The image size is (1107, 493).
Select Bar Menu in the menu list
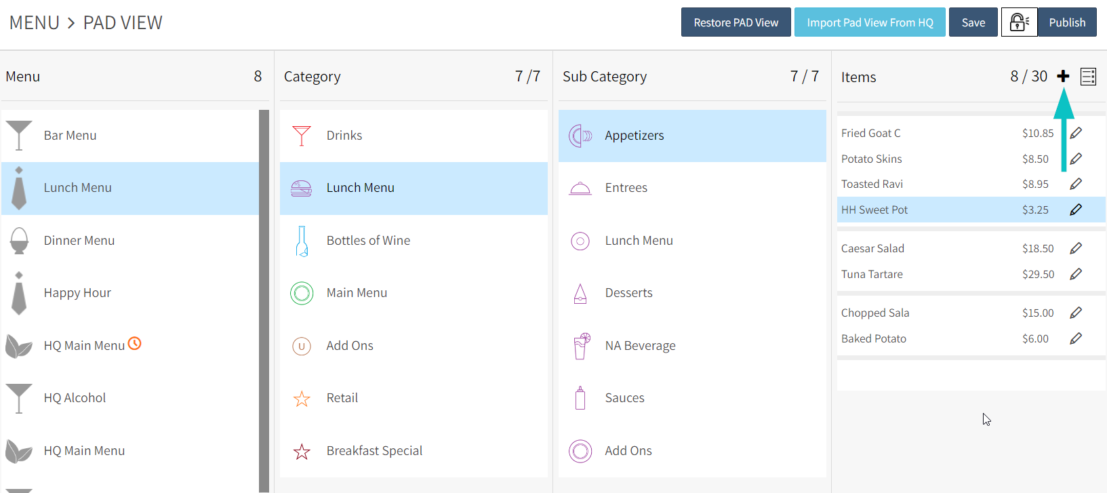coord(71,136)
